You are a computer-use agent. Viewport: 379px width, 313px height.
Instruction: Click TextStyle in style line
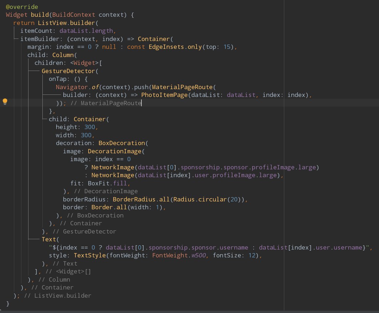(90, 256)
